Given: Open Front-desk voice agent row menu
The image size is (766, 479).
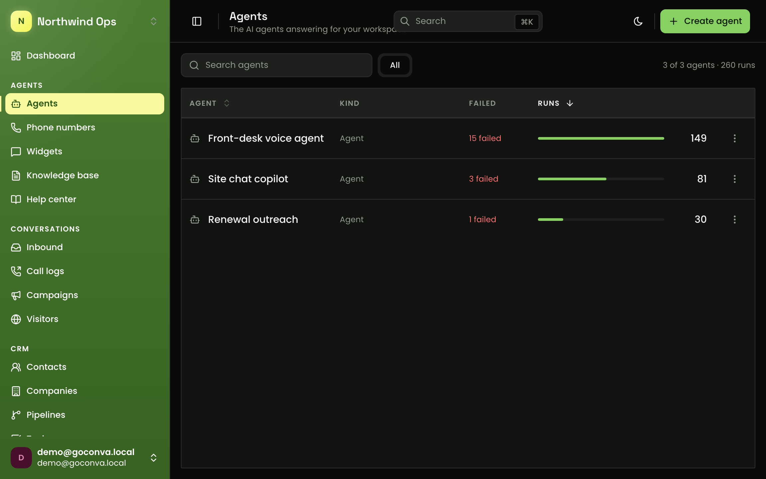Looking at the screenshot, I should click(x=735, y=138).
